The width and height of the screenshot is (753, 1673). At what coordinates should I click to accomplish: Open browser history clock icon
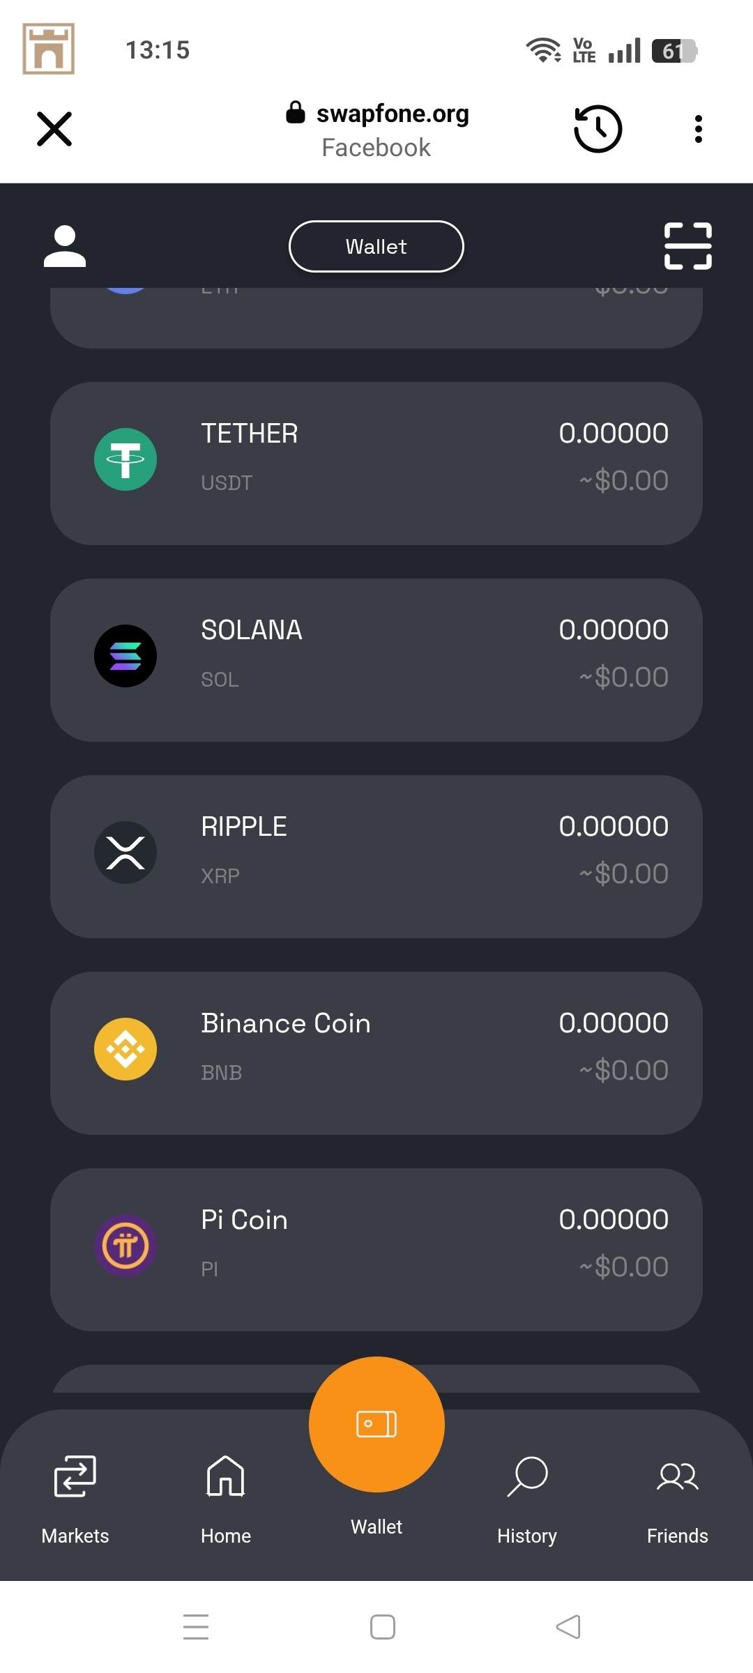click(x=598, y=129)
